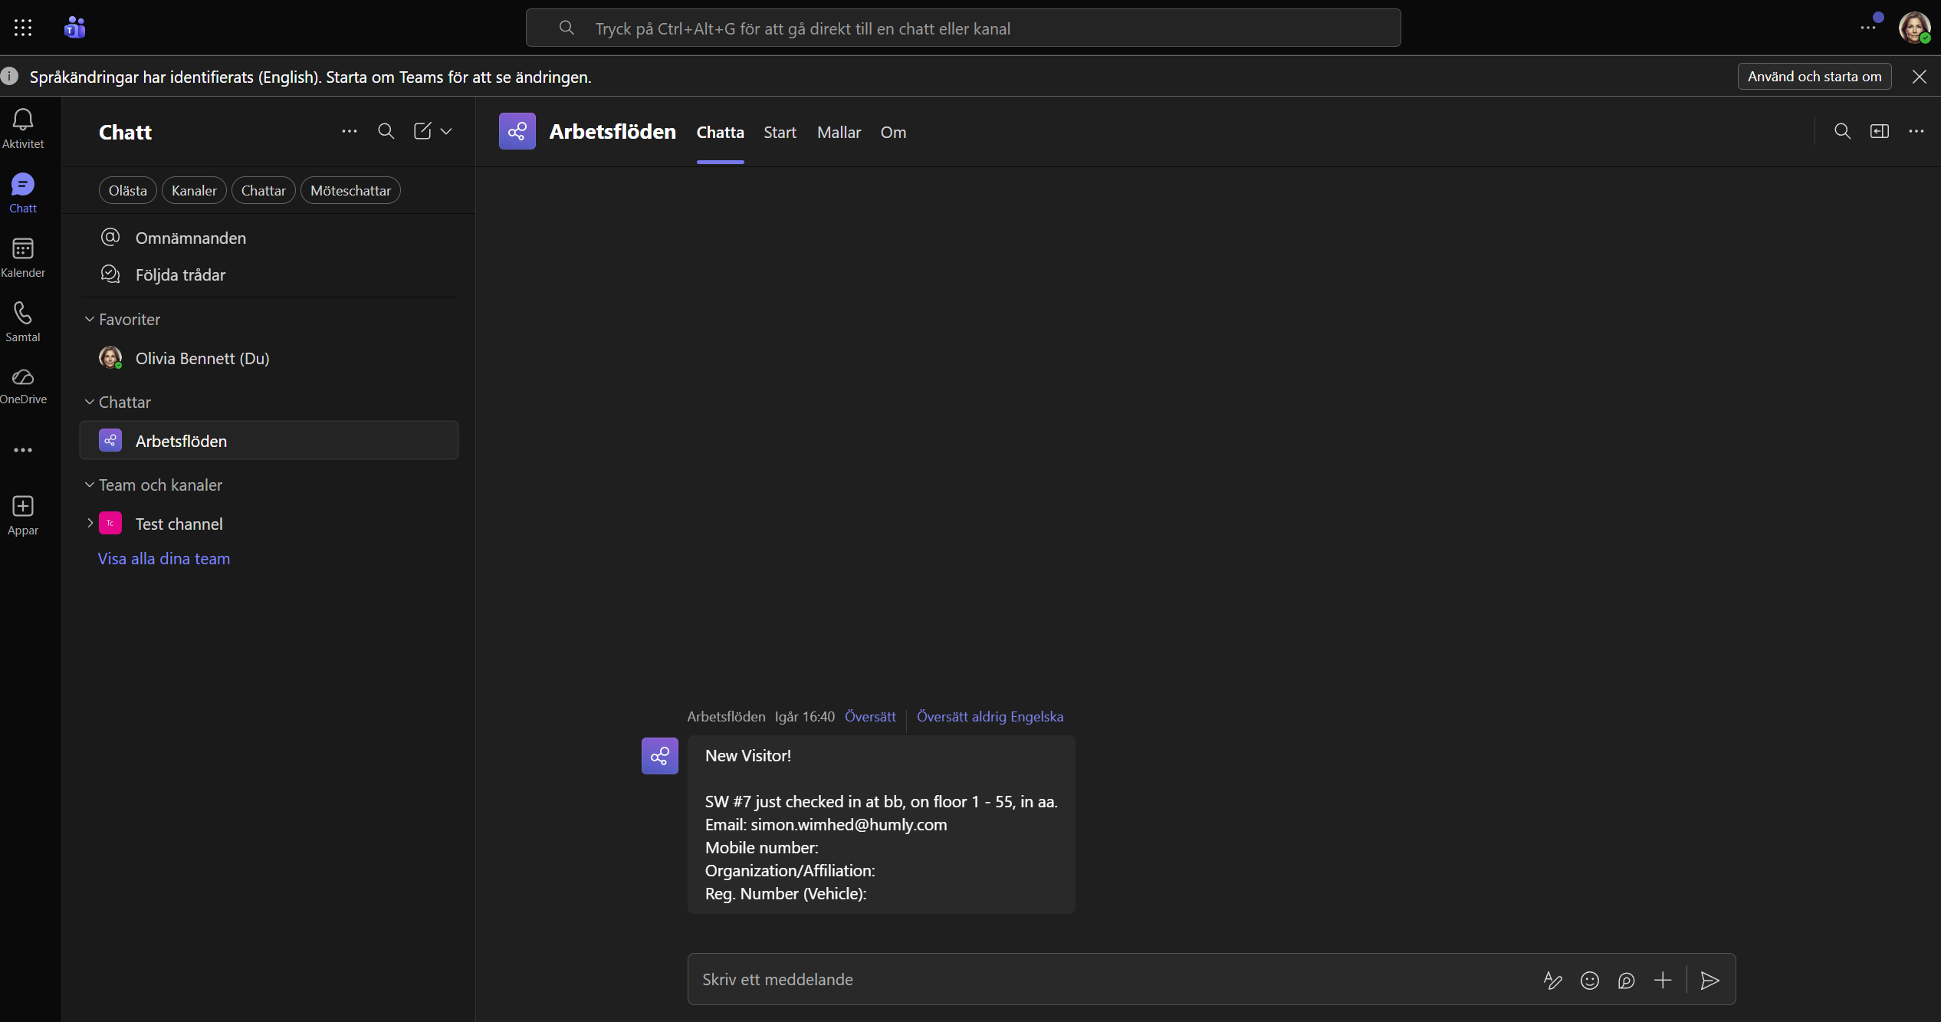The image size is (1941, 1022).
Task: Switch to the Start tab
Action: click(x=780, y=132)
